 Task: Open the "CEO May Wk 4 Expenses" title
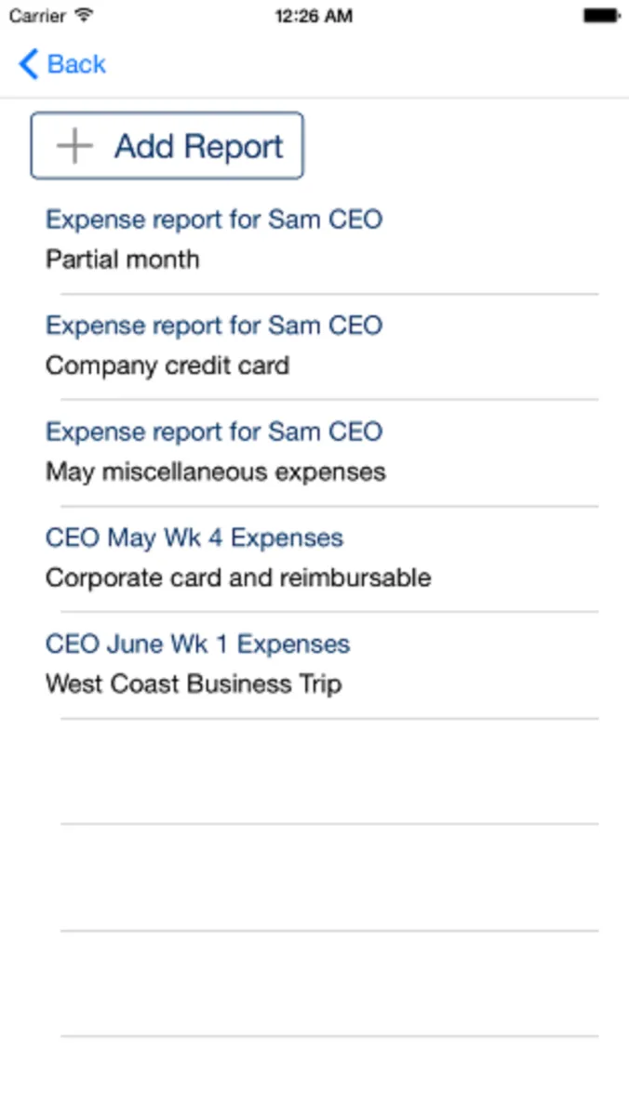pos(194,538)
